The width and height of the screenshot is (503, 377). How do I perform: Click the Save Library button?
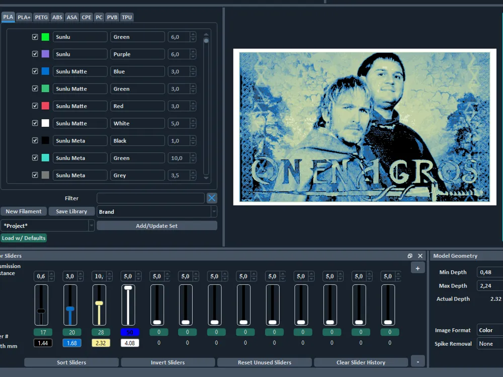[x=71, y=211]
